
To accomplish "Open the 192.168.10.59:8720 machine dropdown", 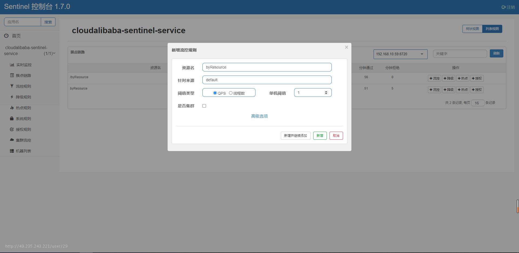I will [x=401, y=54].
